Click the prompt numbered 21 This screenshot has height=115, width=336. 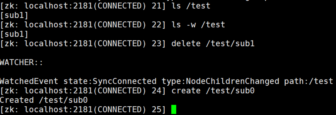pos(83,6)
